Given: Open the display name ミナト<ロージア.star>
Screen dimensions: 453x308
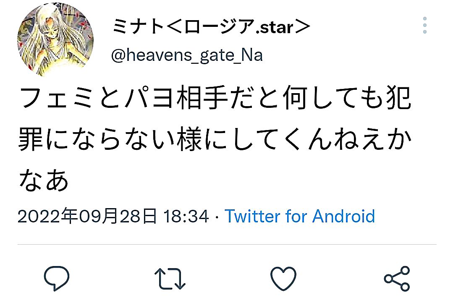Looking at the screenshot, I should [x=211, y=27].
